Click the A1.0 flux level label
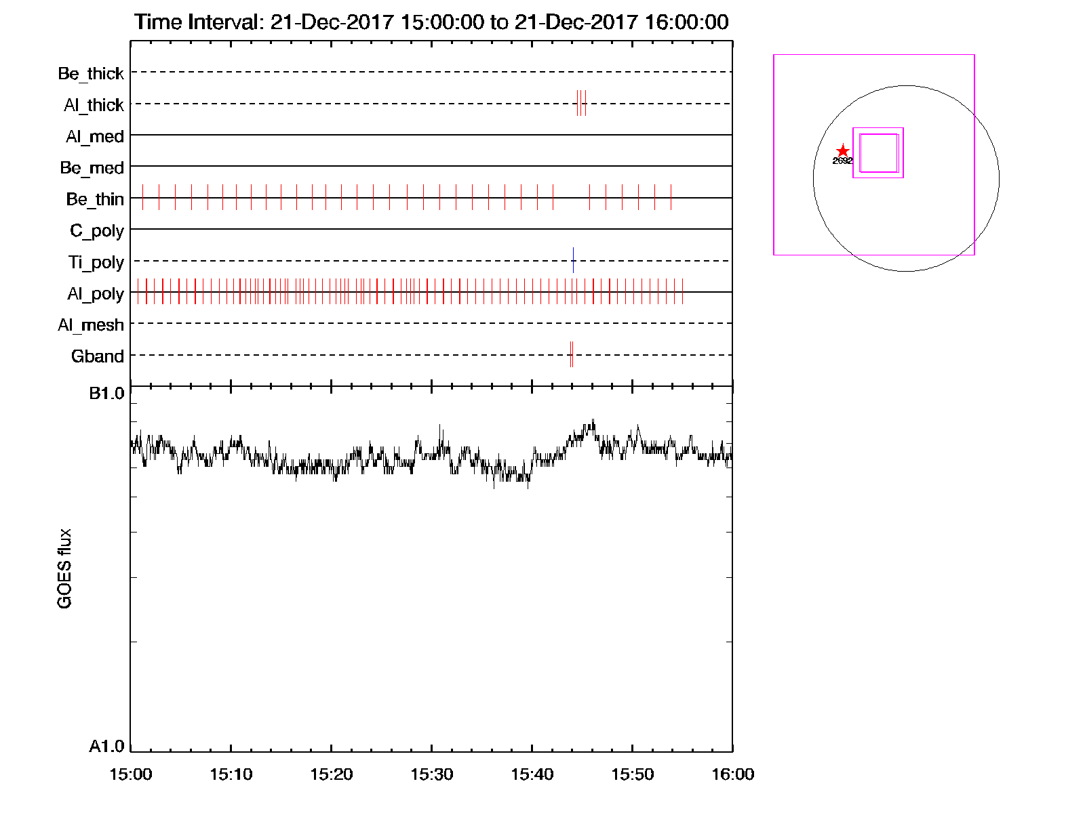 point(106,747)
